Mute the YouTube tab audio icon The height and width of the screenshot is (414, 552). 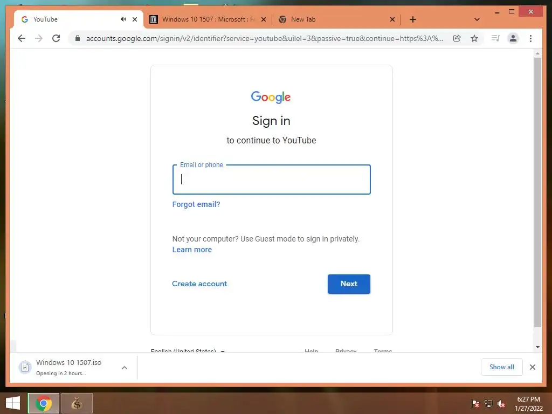tap(123, 19)
